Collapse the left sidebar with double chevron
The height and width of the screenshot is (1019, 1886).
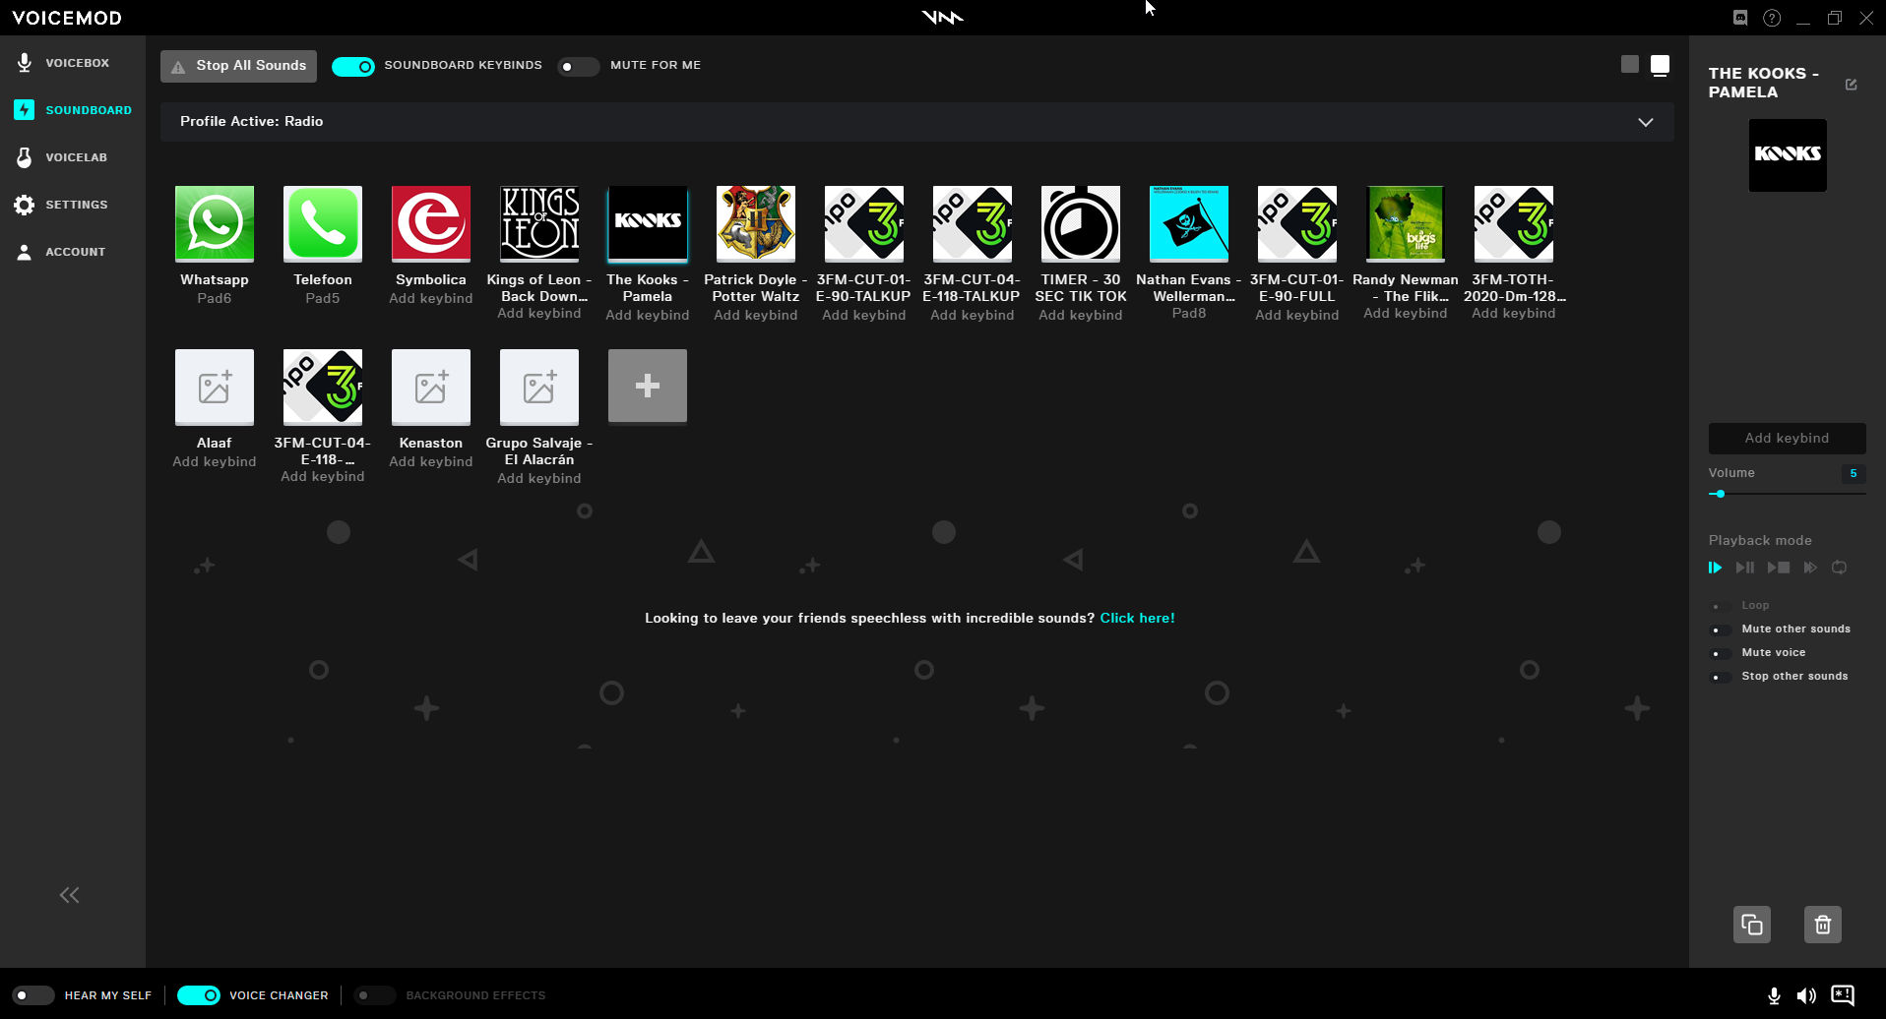(x=69, y=895)
